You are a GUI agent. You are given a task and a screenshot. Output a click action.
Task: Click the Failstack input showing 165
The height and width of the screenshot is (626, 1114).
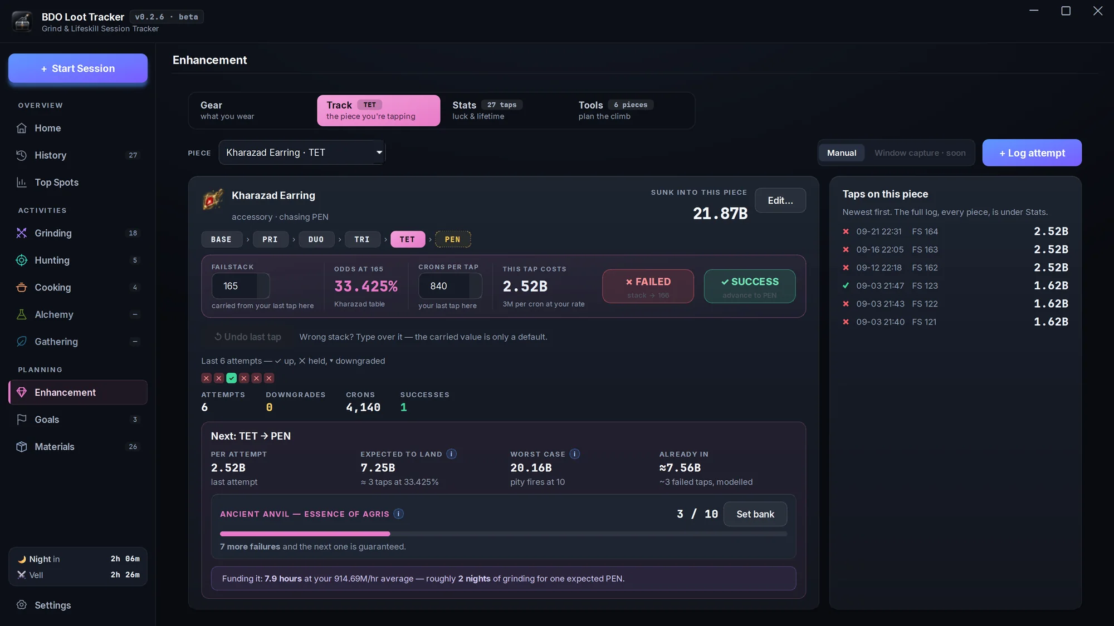[241, 286]
